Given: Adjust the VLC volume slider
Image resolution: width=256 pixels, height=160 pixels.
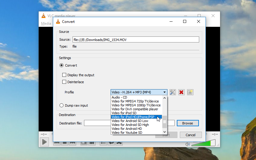Looking at the screenshot, I should pyautogui.click(x=203, y=143).
